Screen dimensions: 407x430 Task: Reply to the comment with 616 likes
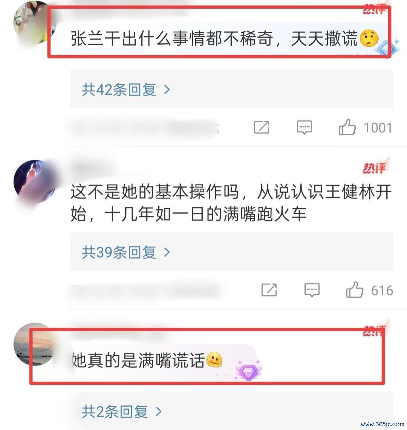pos(312,290)
